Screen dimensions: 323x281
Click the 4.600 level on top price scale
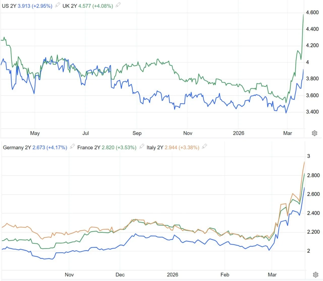312,12
